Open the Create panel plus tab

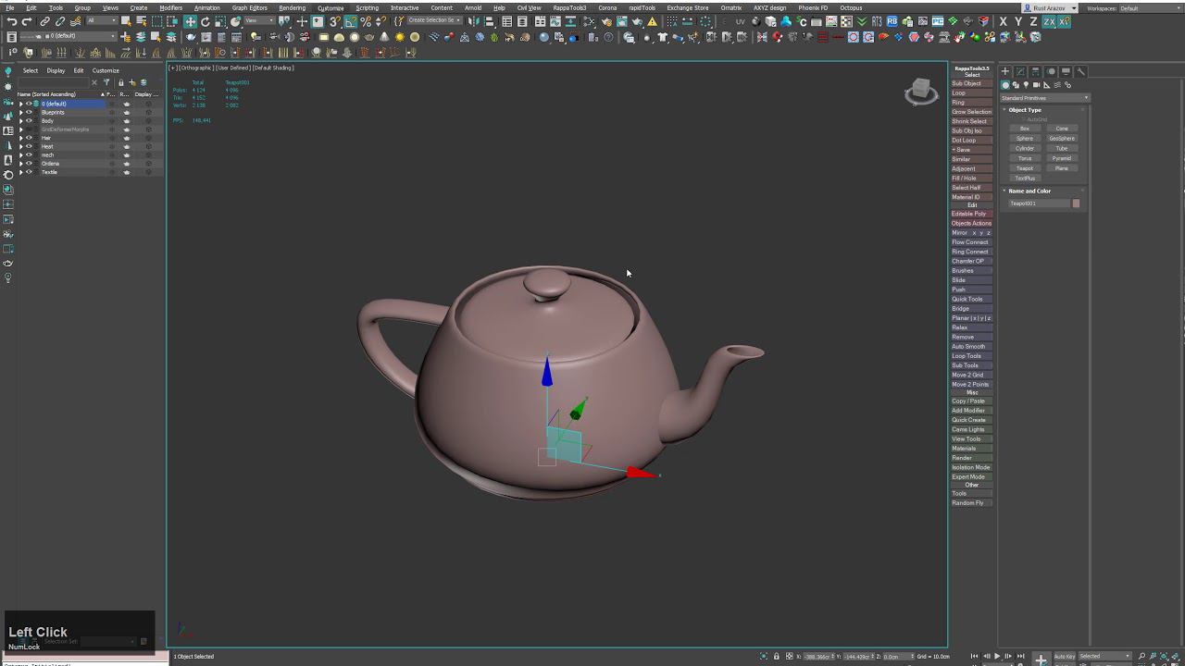coord(1004,71)
